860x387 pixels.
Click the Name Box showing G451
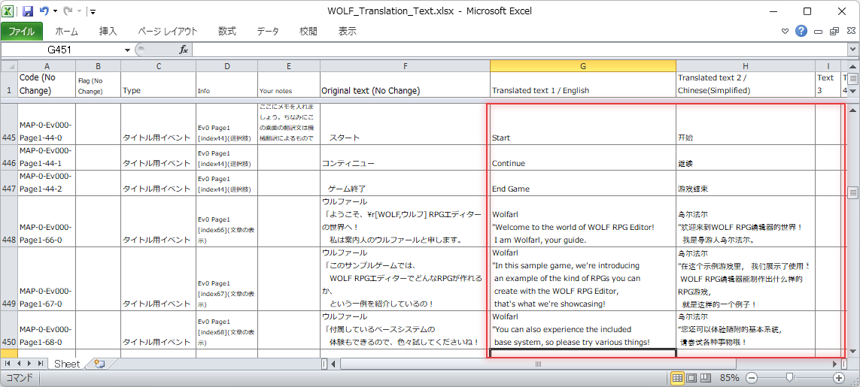pyautogui.click(x=62, y=50)
